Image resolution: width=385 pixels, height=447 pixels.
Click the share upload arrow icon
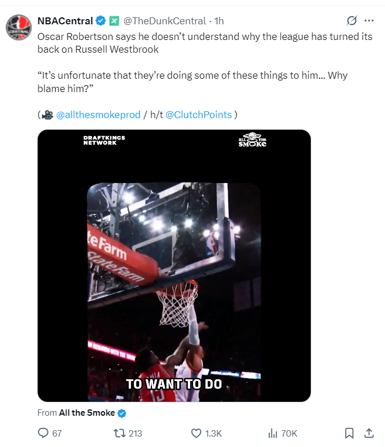[369, 433]
